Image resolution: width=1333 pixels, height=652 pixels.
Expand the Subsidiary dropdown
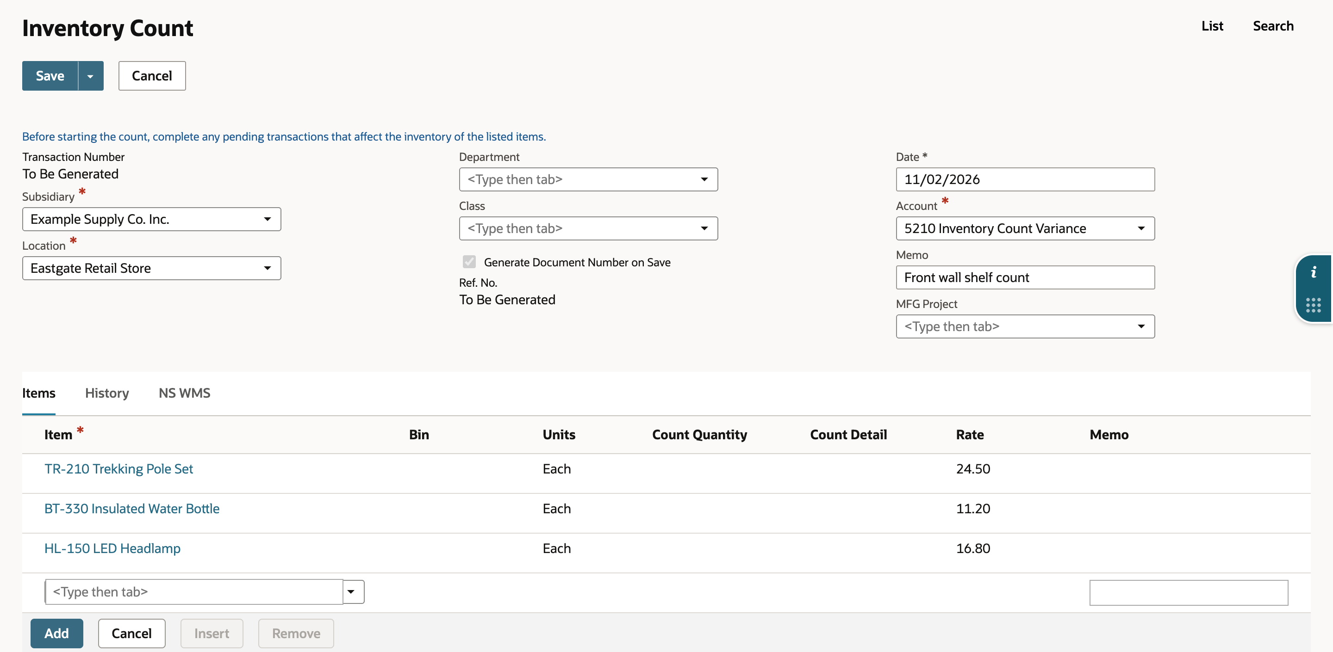coord(268,219)
